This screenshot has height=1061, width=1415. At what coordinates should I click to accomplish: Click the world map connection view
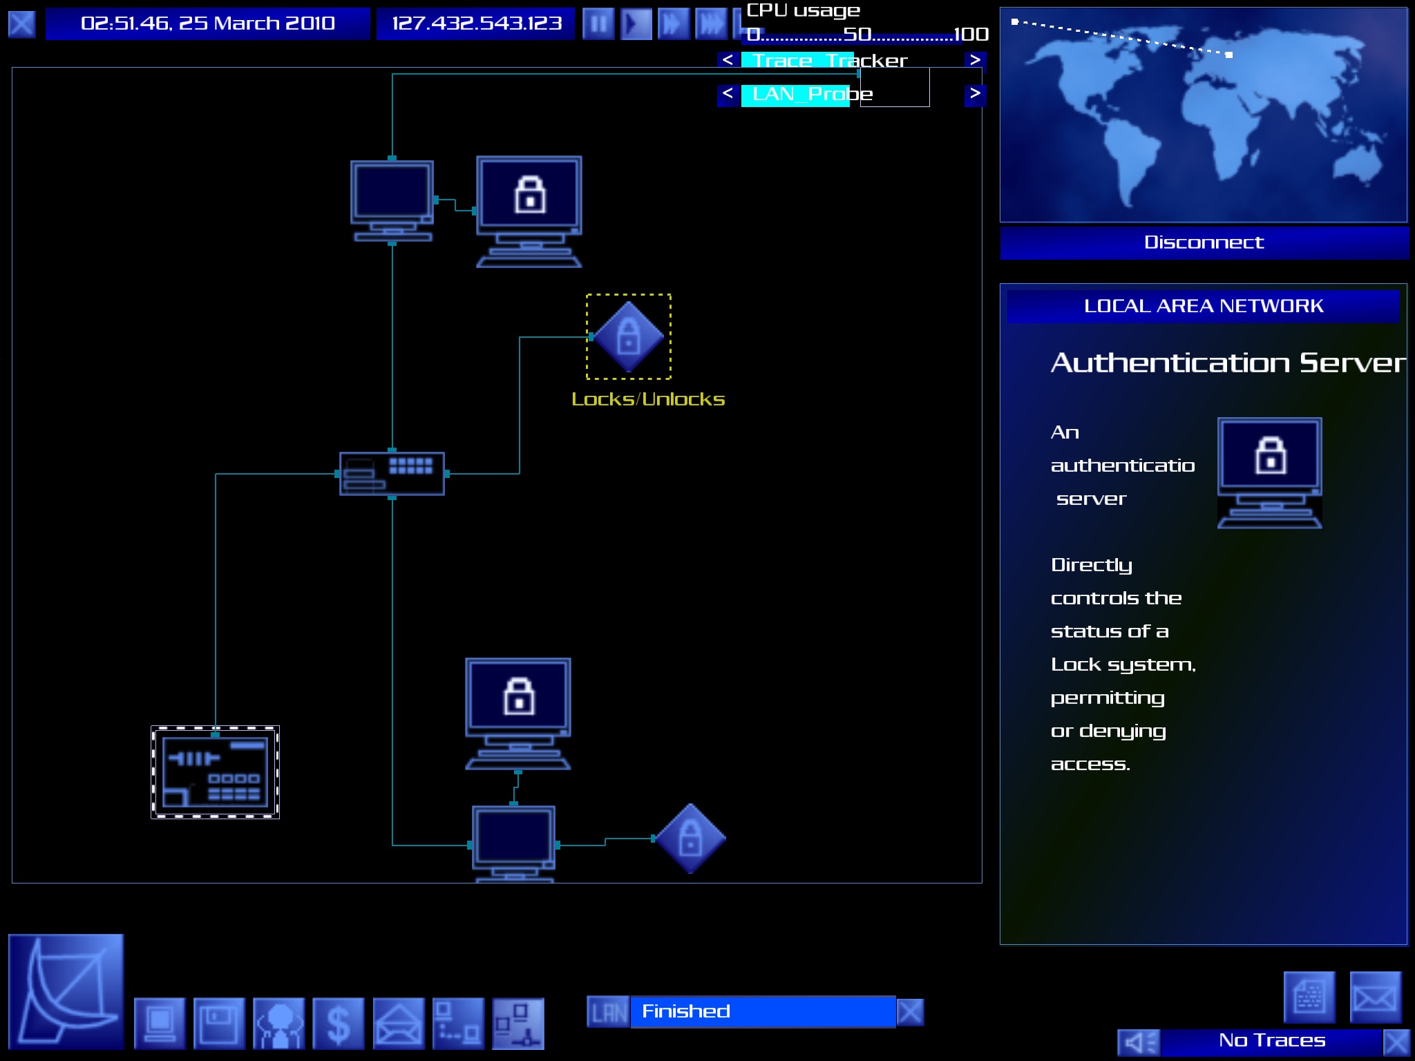coord(1204,115)
